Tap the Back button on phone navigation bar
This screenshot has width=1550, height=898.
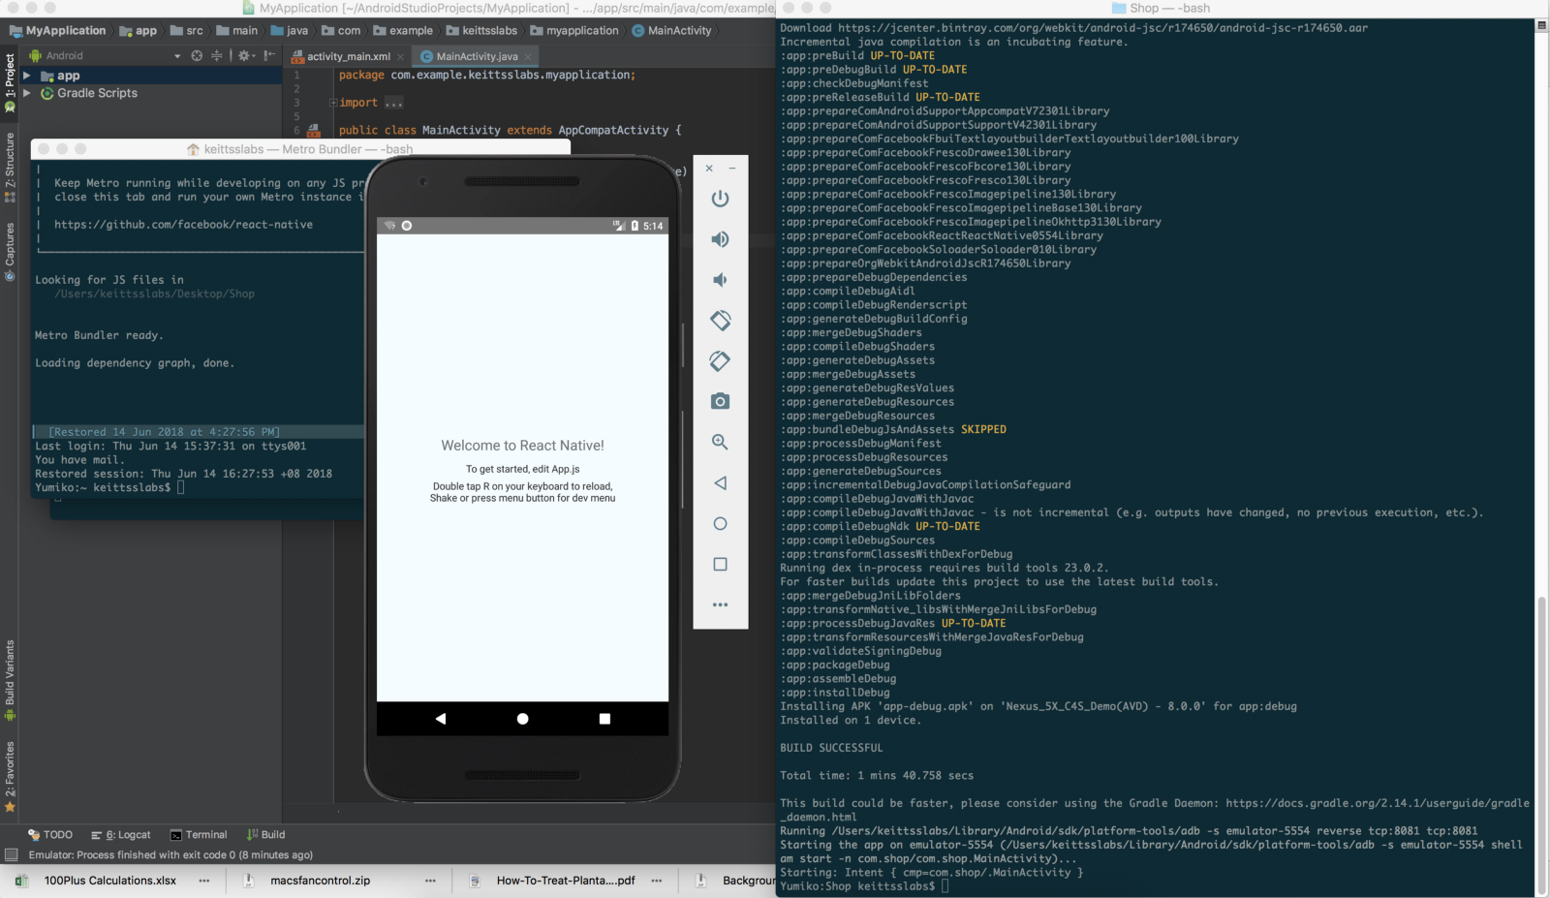point(441,719)
